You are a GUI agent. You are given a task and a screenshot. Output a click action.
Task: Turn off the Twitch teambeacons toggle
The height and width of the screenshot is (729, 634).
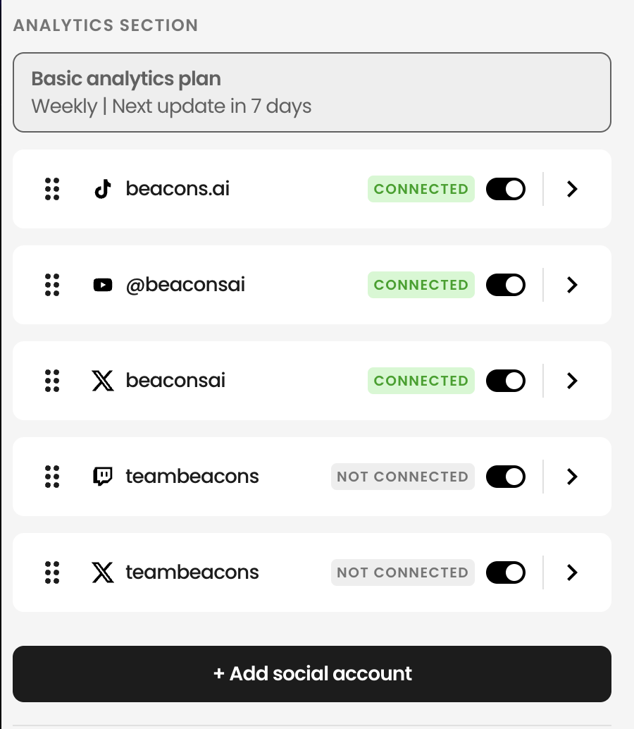click(506, 477)
